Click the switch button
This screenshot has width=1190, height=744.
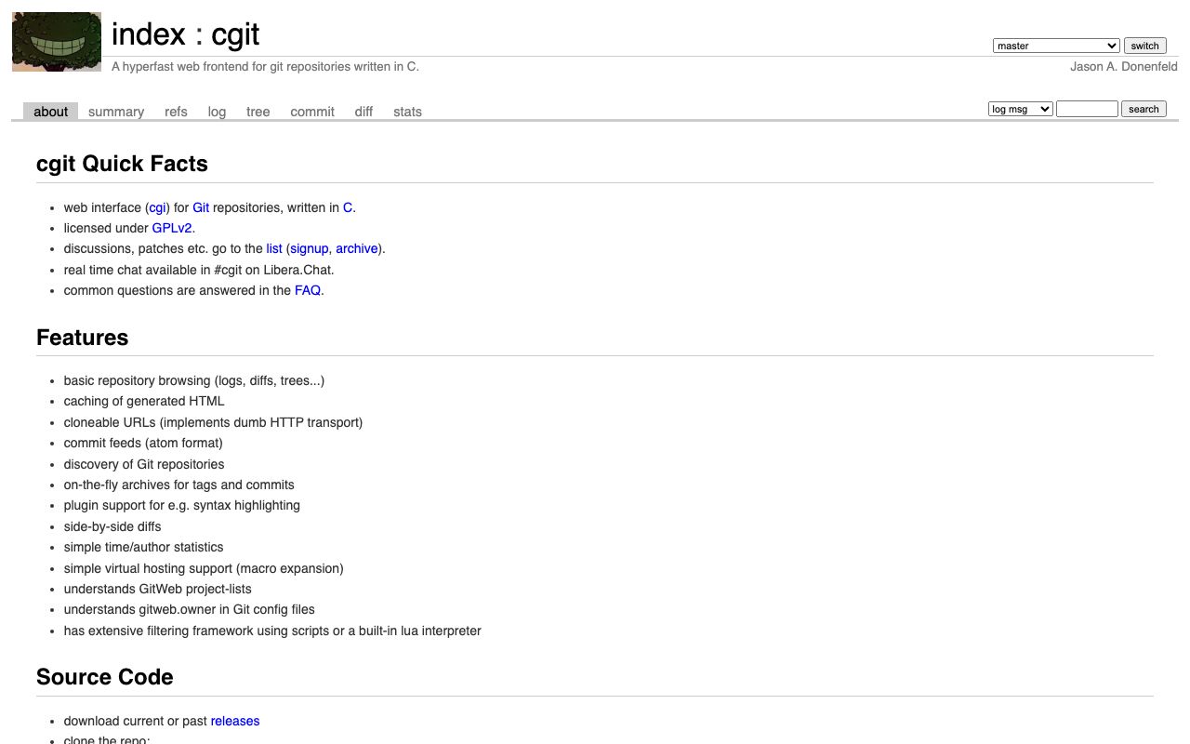click(1144, 46)
